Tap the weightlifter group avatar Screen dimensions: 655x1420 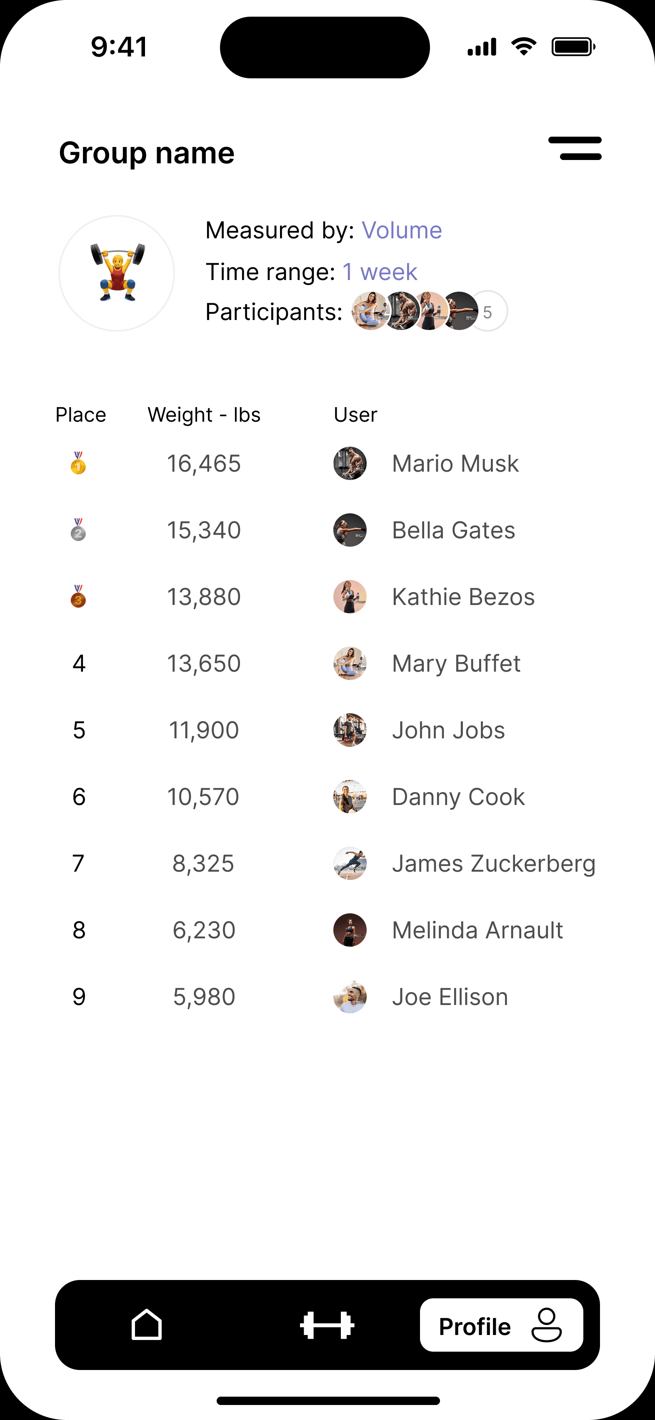click(x=117, y=273)
